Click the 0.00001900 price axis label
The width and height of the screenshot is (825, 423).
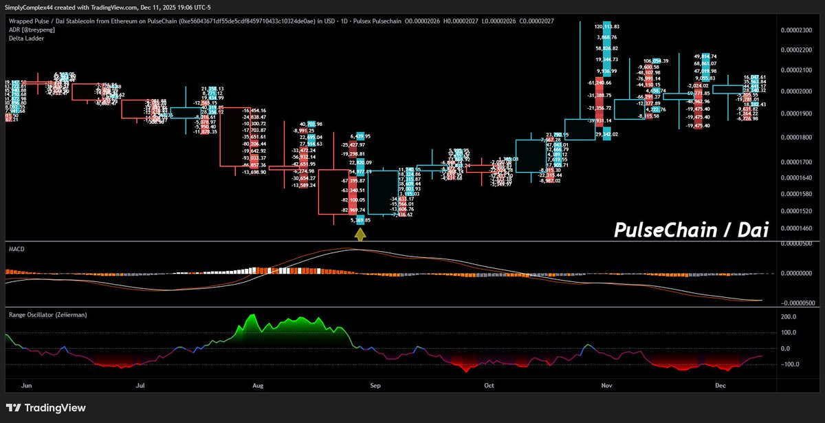[797, 114]
